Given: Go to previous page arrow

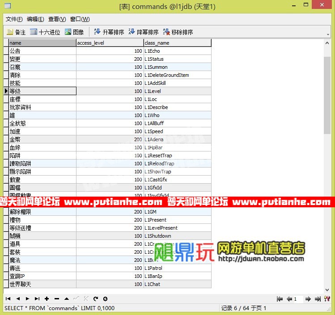Looking at the screenshot, I should point(289,299).
